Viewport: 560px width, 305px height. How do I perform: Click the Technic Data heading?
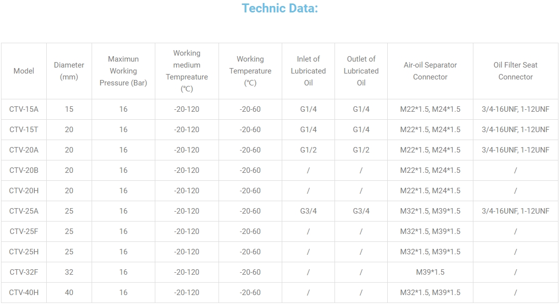click(x=280, y=8)
